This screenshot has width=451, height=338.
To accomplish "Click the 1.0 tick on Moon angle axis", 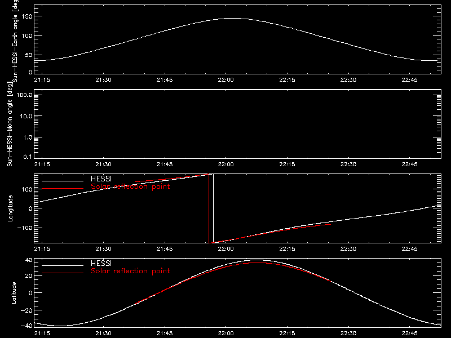I will point(28,137).
